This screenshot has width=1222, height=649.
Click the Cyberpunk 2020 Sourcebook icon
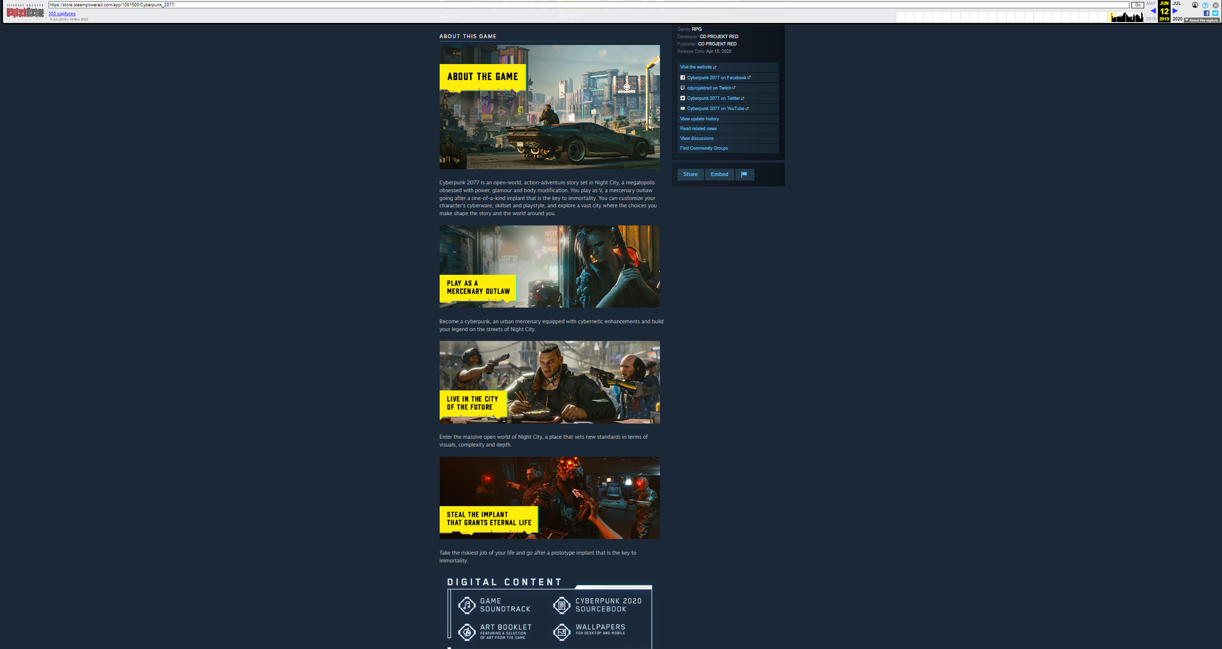[562, 605]
